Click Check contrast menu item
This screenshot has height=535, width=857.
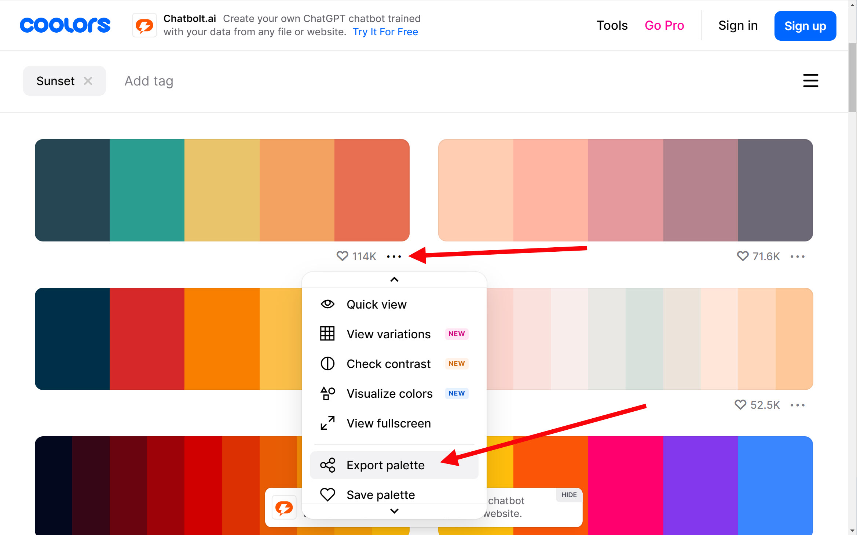pyautogui.click(x=388, y=364)
